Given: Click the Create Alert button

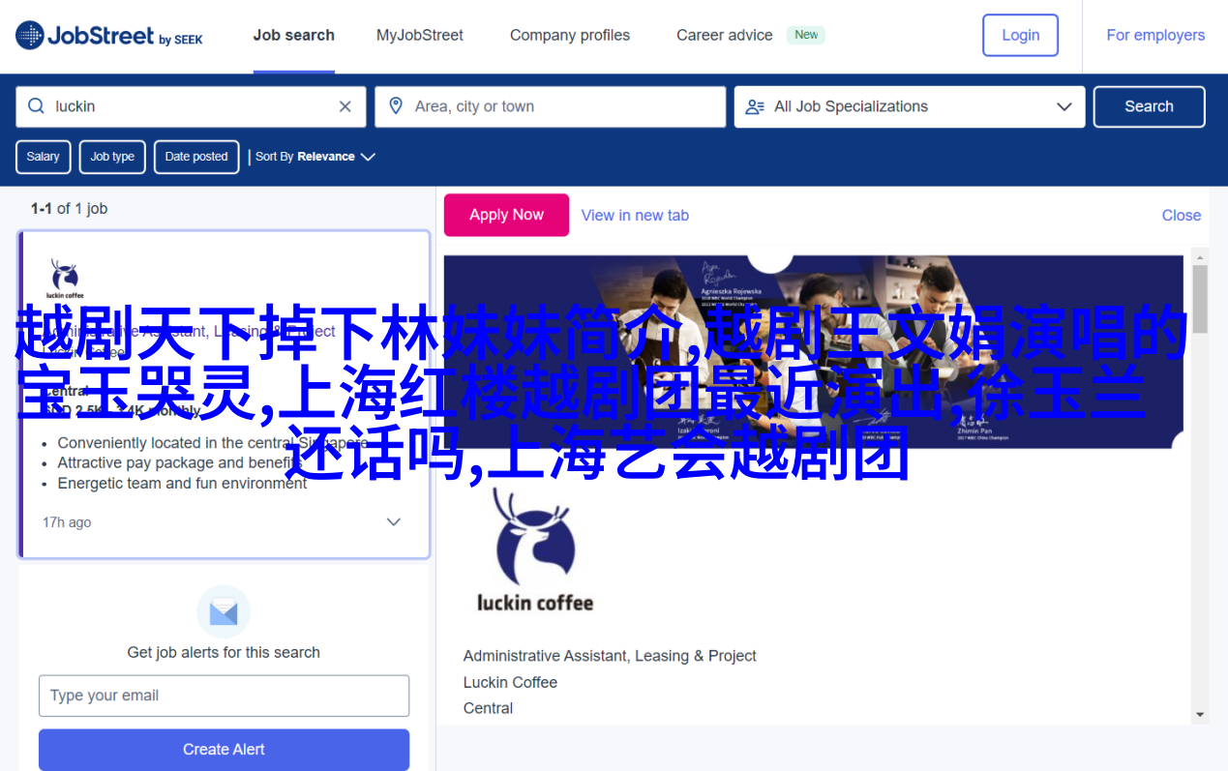Looking at the screenshot, I should (224, 750).
